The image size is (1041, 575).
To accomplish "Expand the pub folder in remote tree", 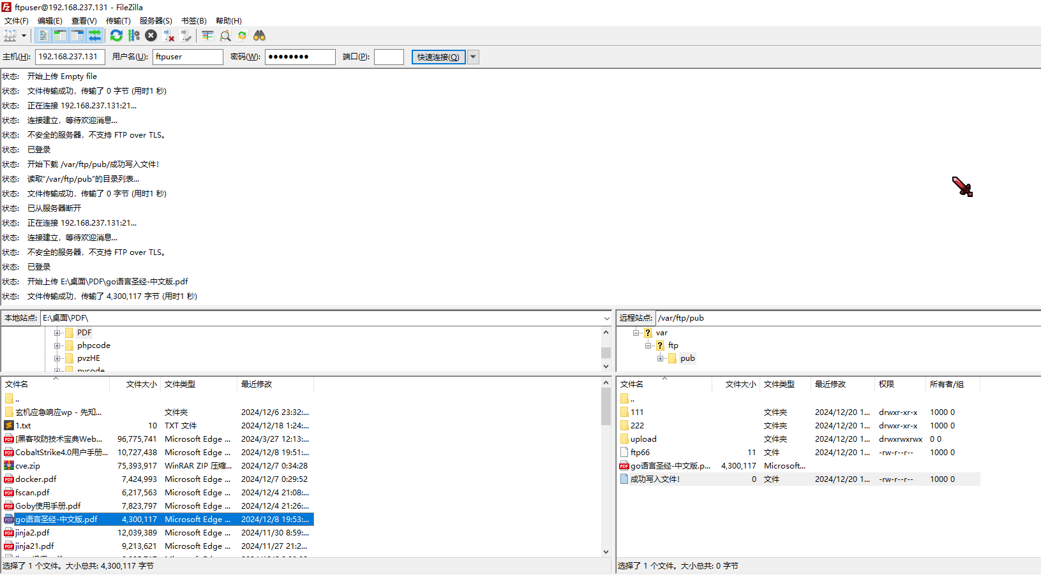I will coord(660,358).
